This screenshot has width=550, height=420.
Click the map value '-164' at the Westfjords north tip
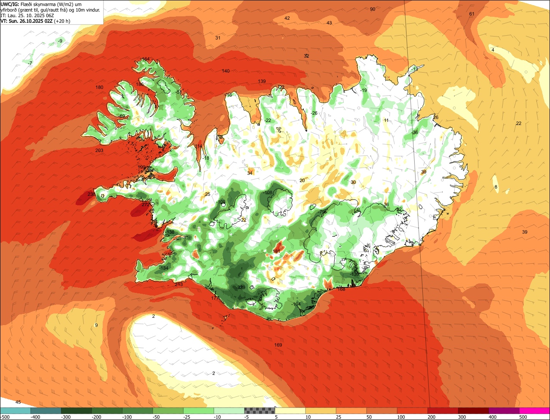click(145, 59)
